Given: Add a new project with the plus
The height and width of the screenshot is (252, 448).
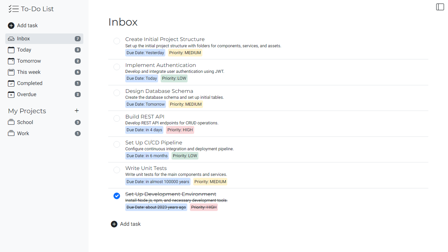Looking at the screenshot, I should click(x=76, y=111).
